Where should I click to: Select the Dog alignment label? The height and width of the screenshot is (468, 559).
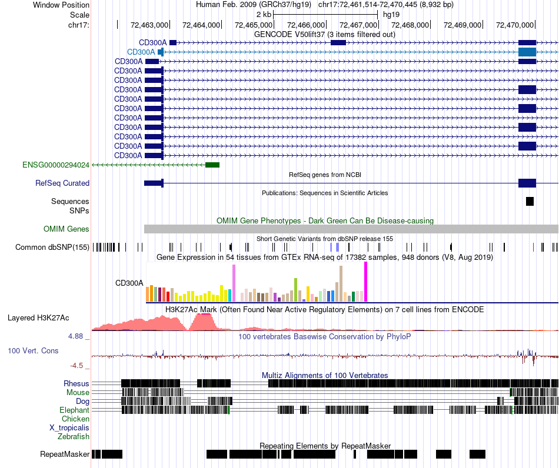(82, 402)
